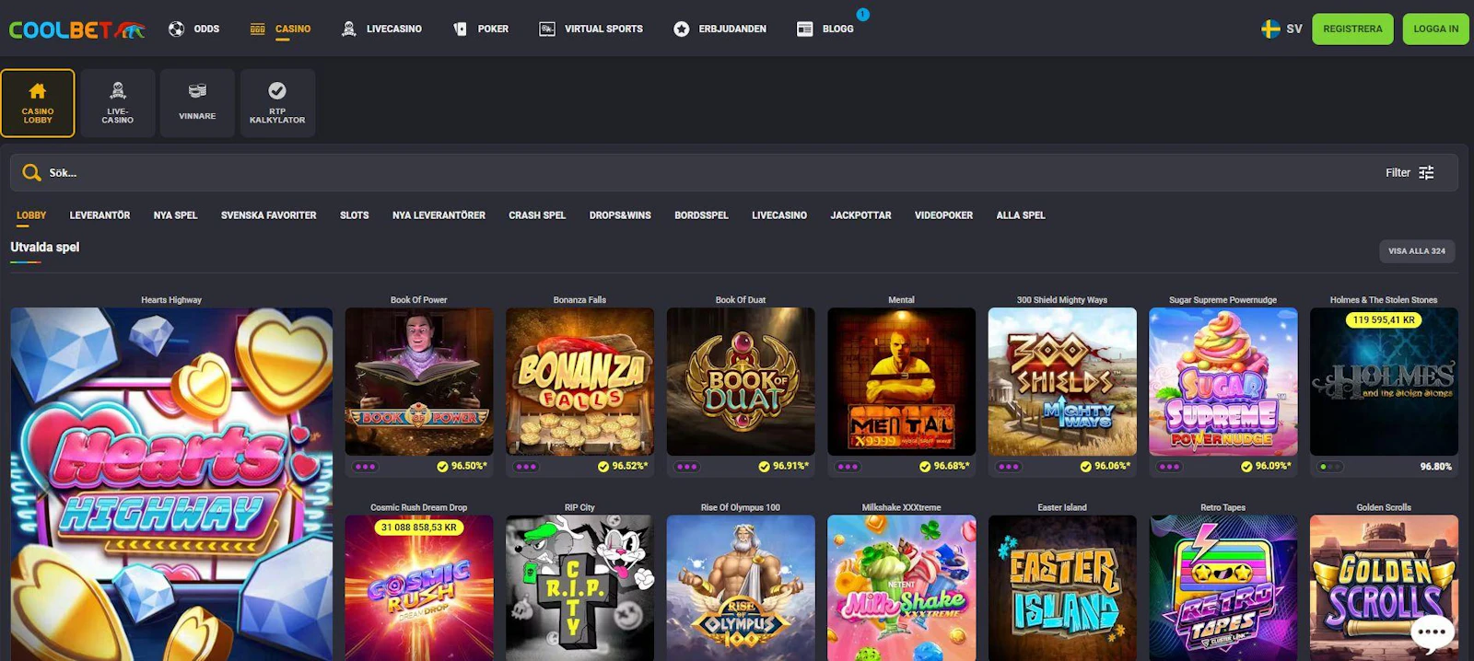Open RIP City game thumbnail
The width and height of the screenshot is (1474, 661).
click(579, 587)
